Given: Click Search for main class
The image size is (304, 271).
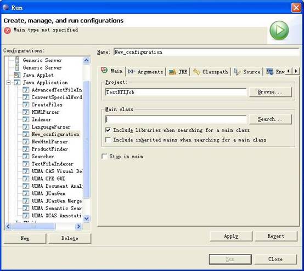Looking at the screenshot, I should pos(271,119).
